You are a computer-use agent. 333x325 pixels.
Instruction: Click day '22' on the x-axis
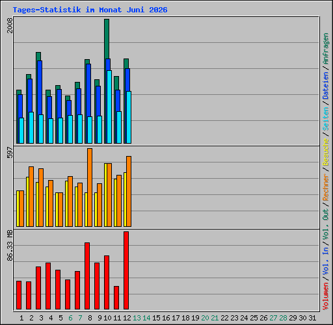(224, 318)
